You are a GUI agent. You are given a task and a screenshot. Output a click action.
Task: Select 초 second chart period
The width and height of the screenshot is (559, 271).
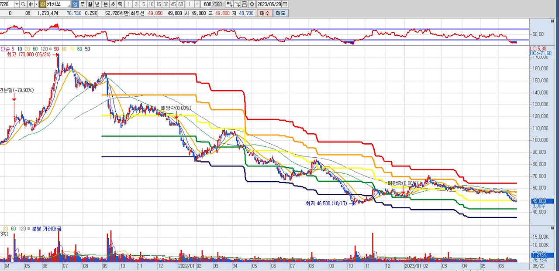click(113, 4)
